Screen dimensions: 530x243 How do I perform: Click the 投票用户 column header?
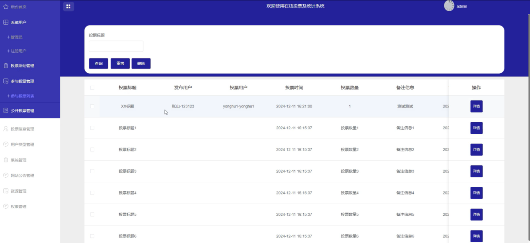(238, 88)
